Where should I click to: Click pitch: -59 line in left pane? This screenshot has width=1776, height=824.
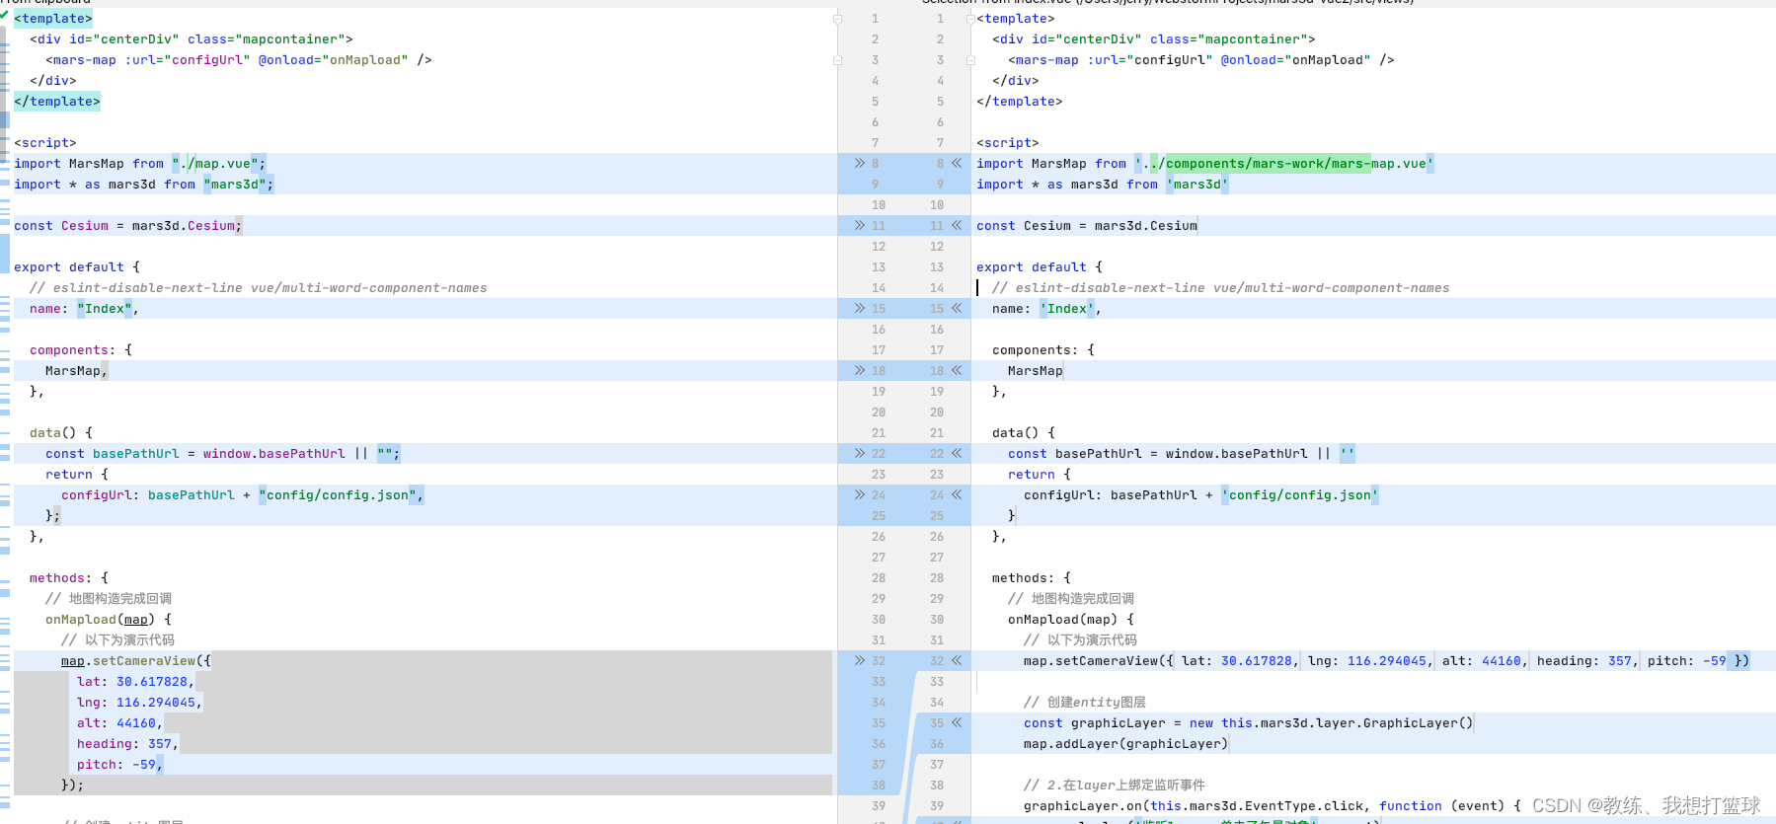pos(120,765)
